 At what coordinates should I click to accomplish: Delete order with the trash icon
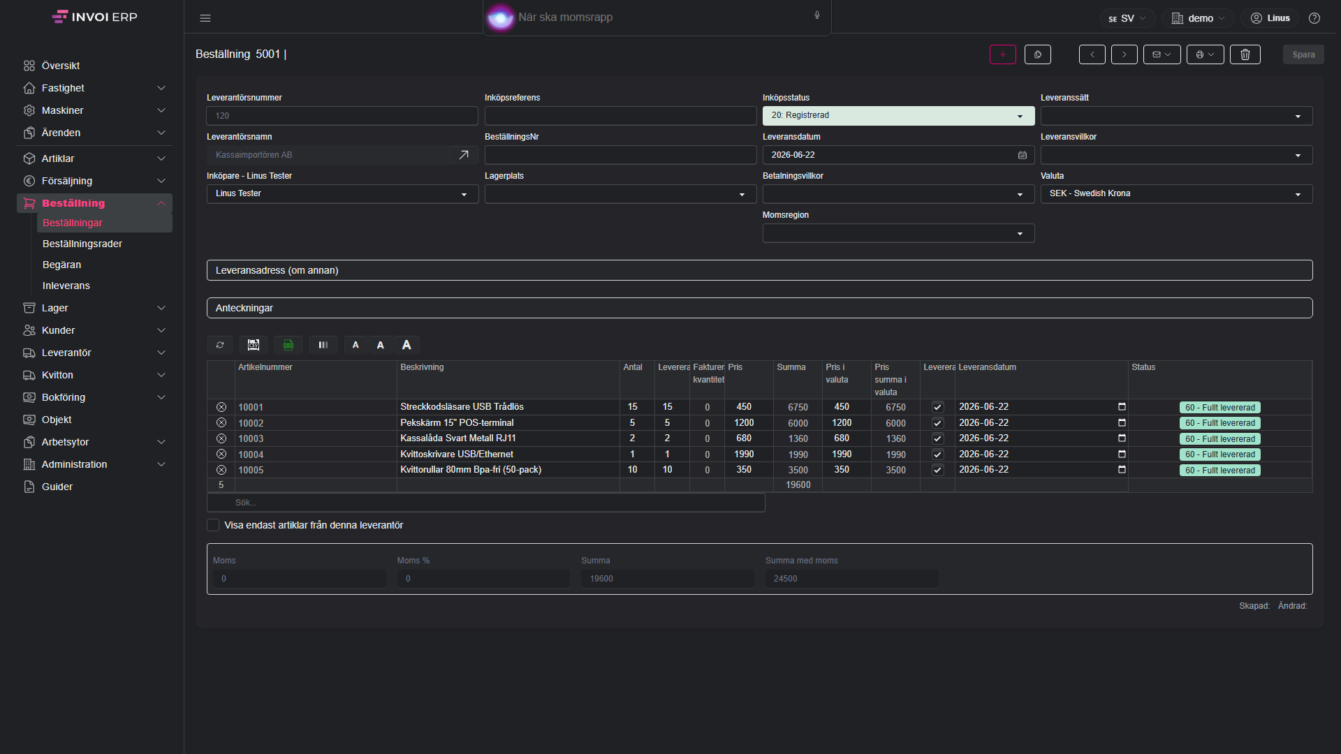[x=1245, y=54]
